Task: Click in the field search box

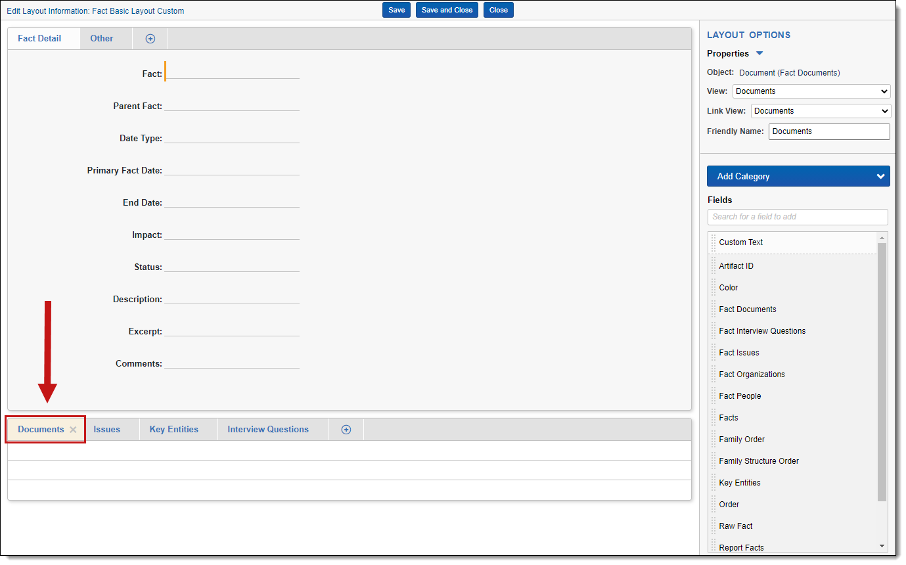Action: click(797, 217)
